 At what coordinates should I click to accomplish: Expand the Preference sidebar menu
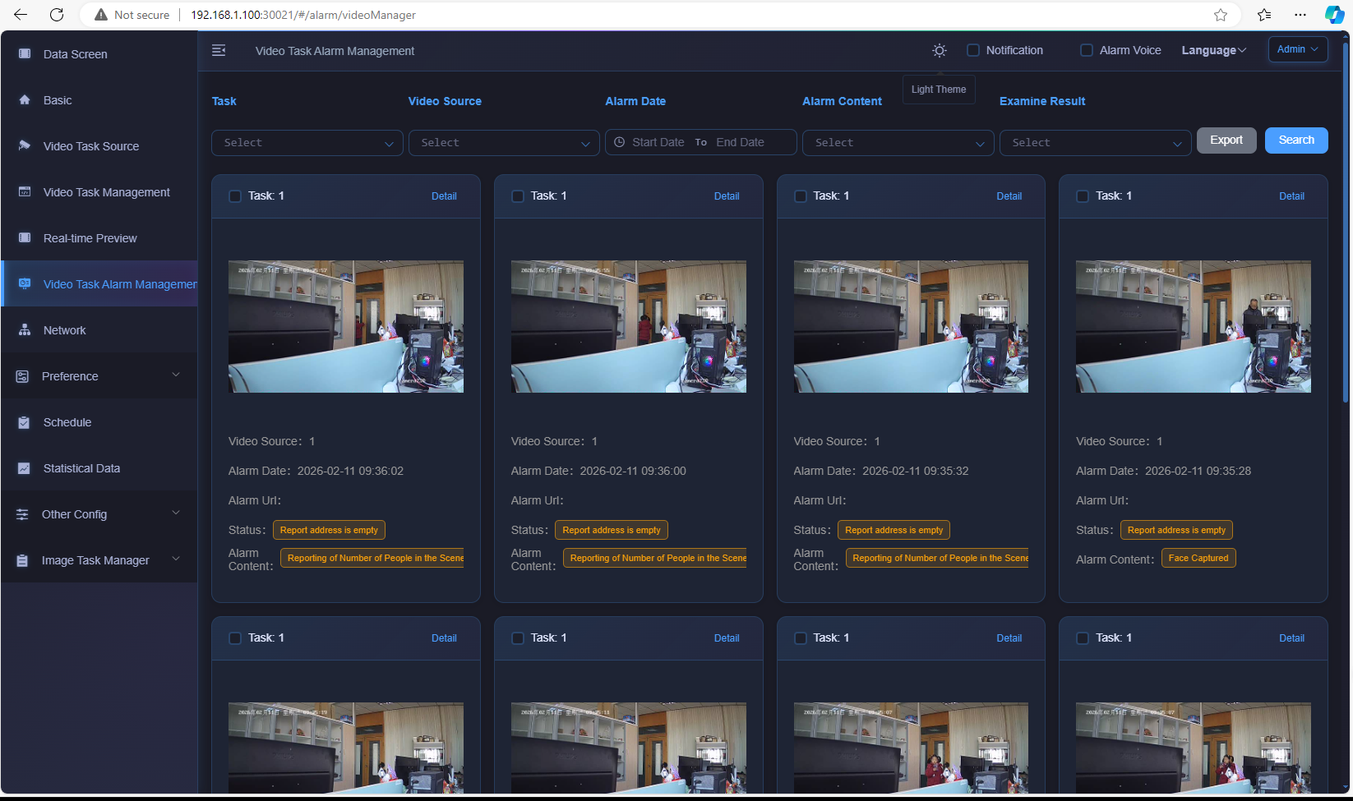[99, 376]
